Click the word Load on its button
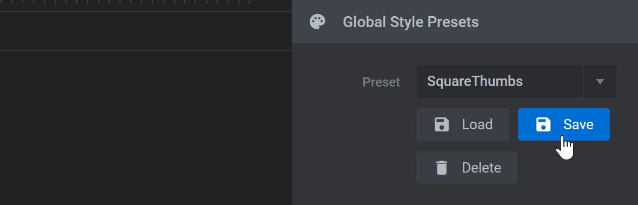This screenshot has width=638, height=205. coord(477,124)
